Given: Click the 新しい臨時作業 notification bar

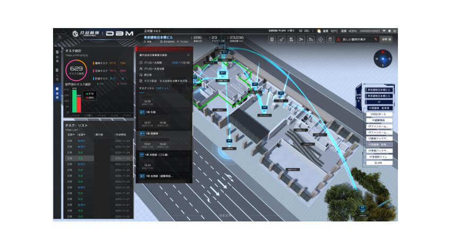Looking at the screenshot, I should click(357, 40).
